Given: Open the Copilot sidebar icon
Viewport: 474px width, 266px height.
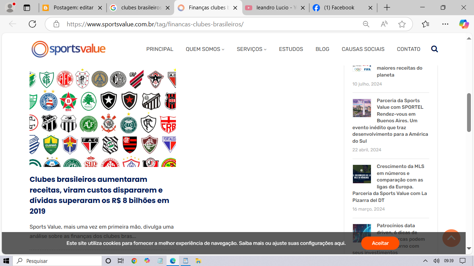Looking at the screenshot, I should tap(464, 24).
